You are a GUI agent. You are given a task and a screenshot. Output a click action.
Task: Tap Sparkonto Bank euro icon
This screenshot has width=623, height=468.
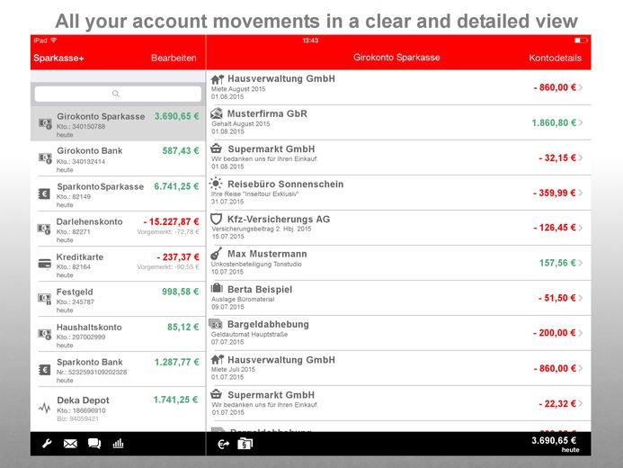click(x=44, y=370)
